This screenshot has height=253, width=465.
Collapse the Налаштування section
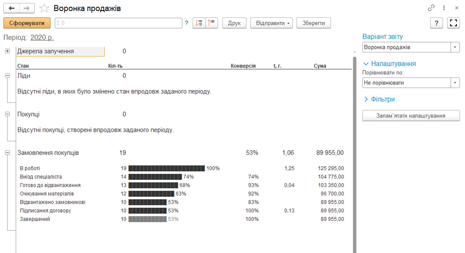click(389, 64)
